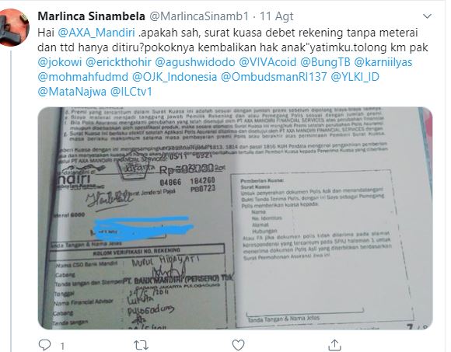Visit the @OmbudsmanRI137 mention

point(274,77)
